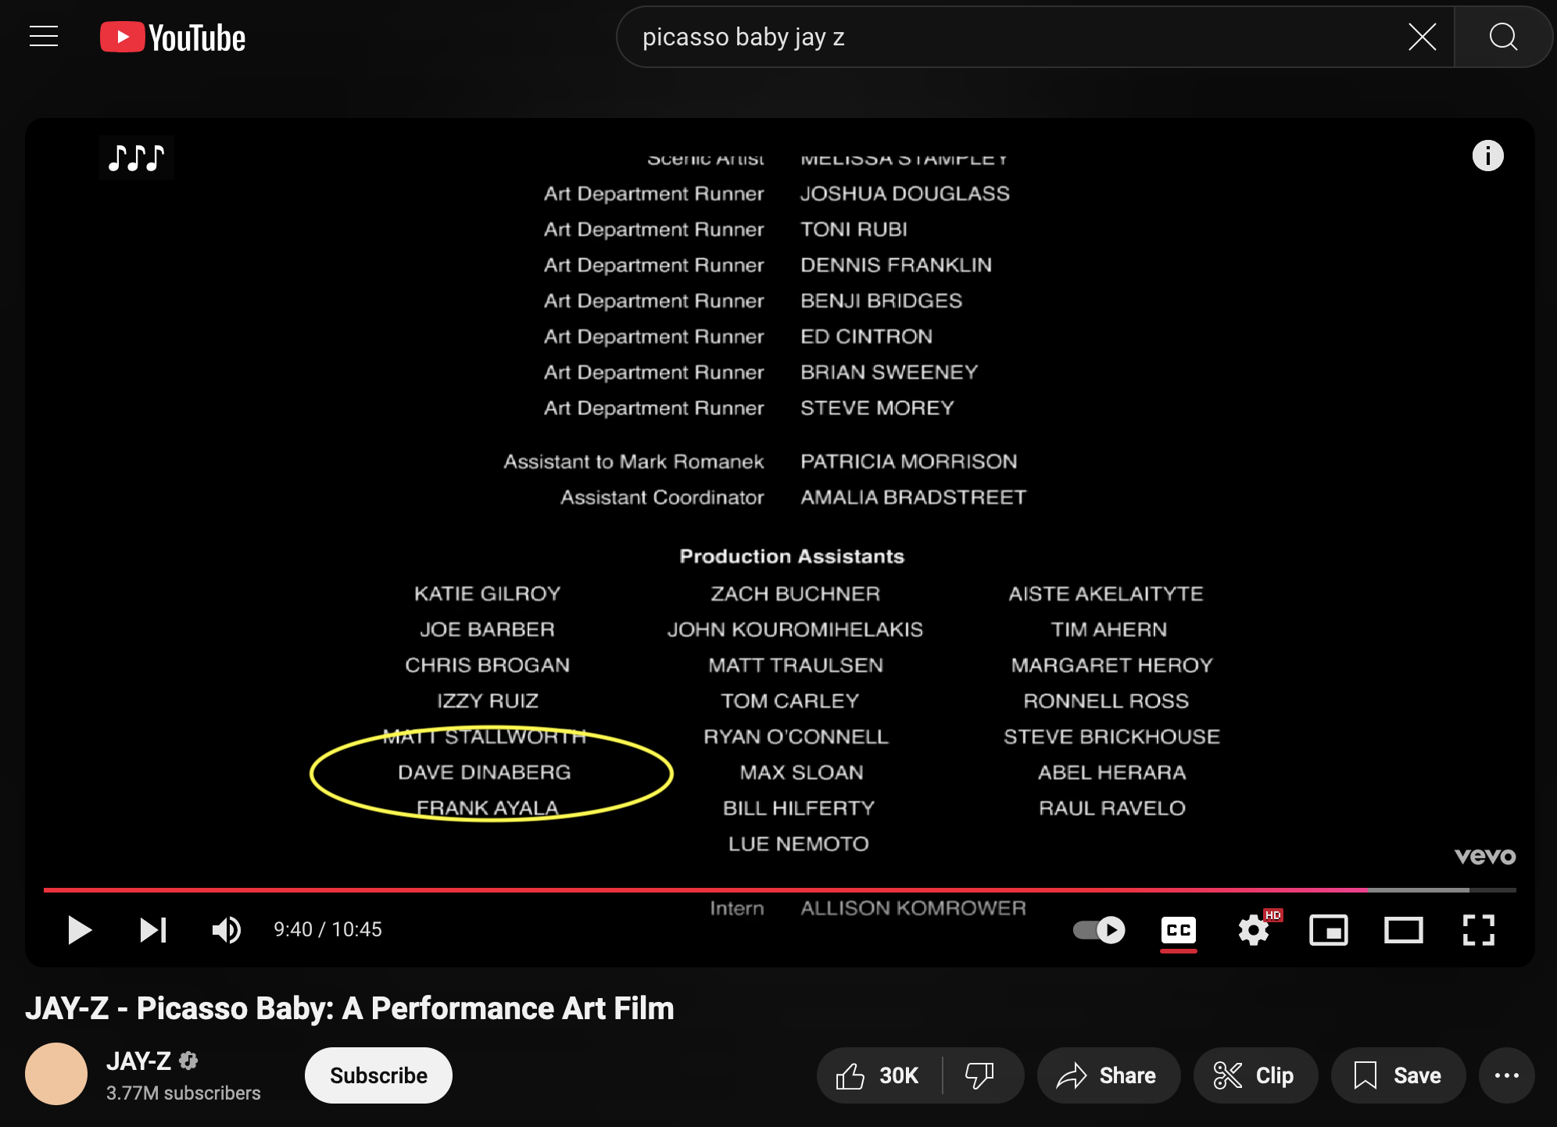Viewport: 1557px width, 1127px height.
Task: Save the video to a playlist
Action: (1398, 1075)
